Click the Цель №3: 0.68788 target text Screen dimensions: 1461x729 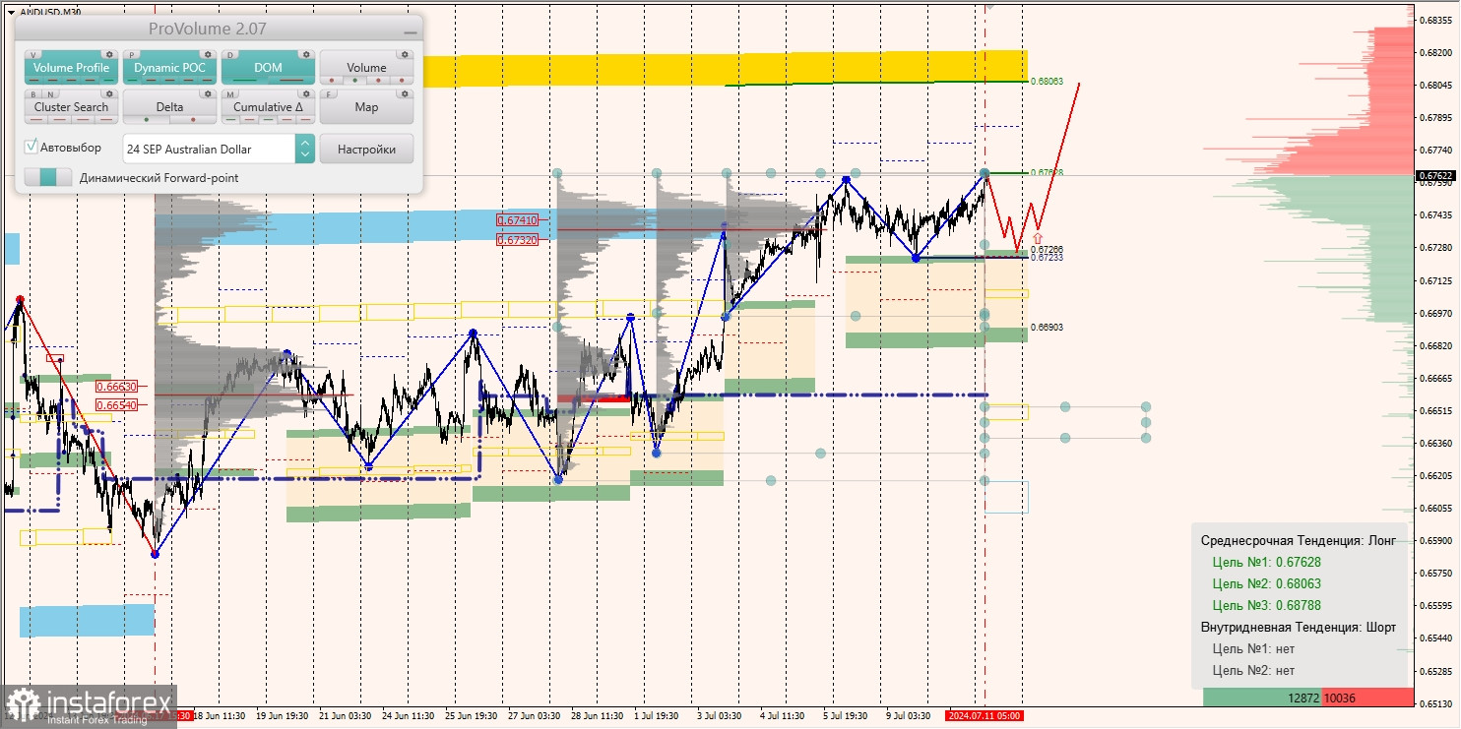1267,606
